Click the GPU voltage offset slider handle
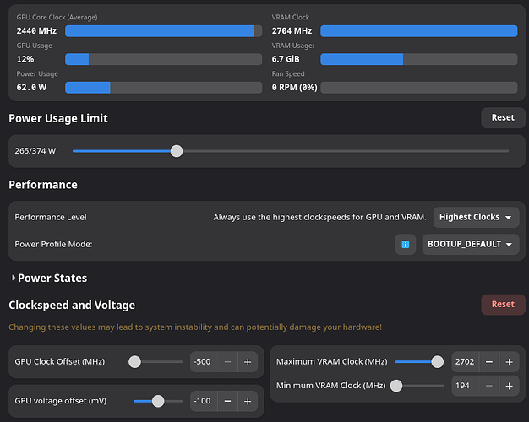 click(158, 401)
